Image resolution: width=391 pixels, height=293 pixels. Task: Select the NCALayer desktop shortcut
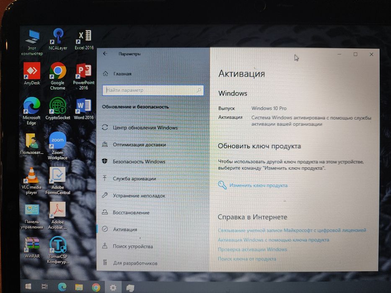pyautogui.click(x=58, y=39)
